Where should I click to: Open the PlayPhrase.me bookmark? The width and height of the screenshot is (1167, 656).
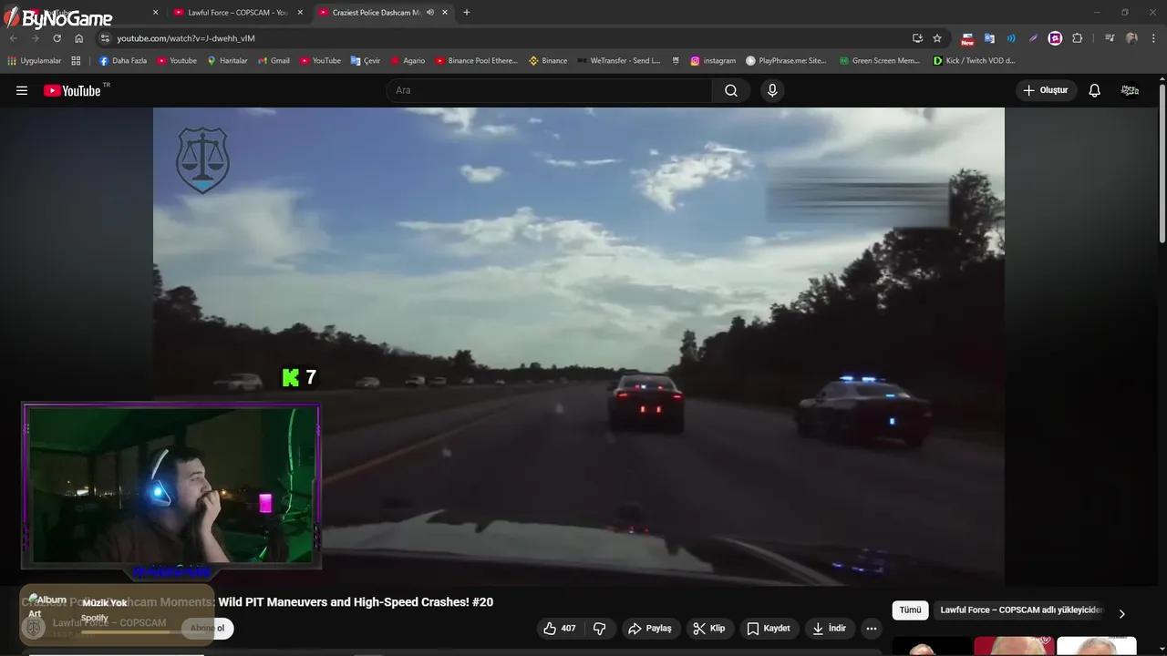coord(786,61)
